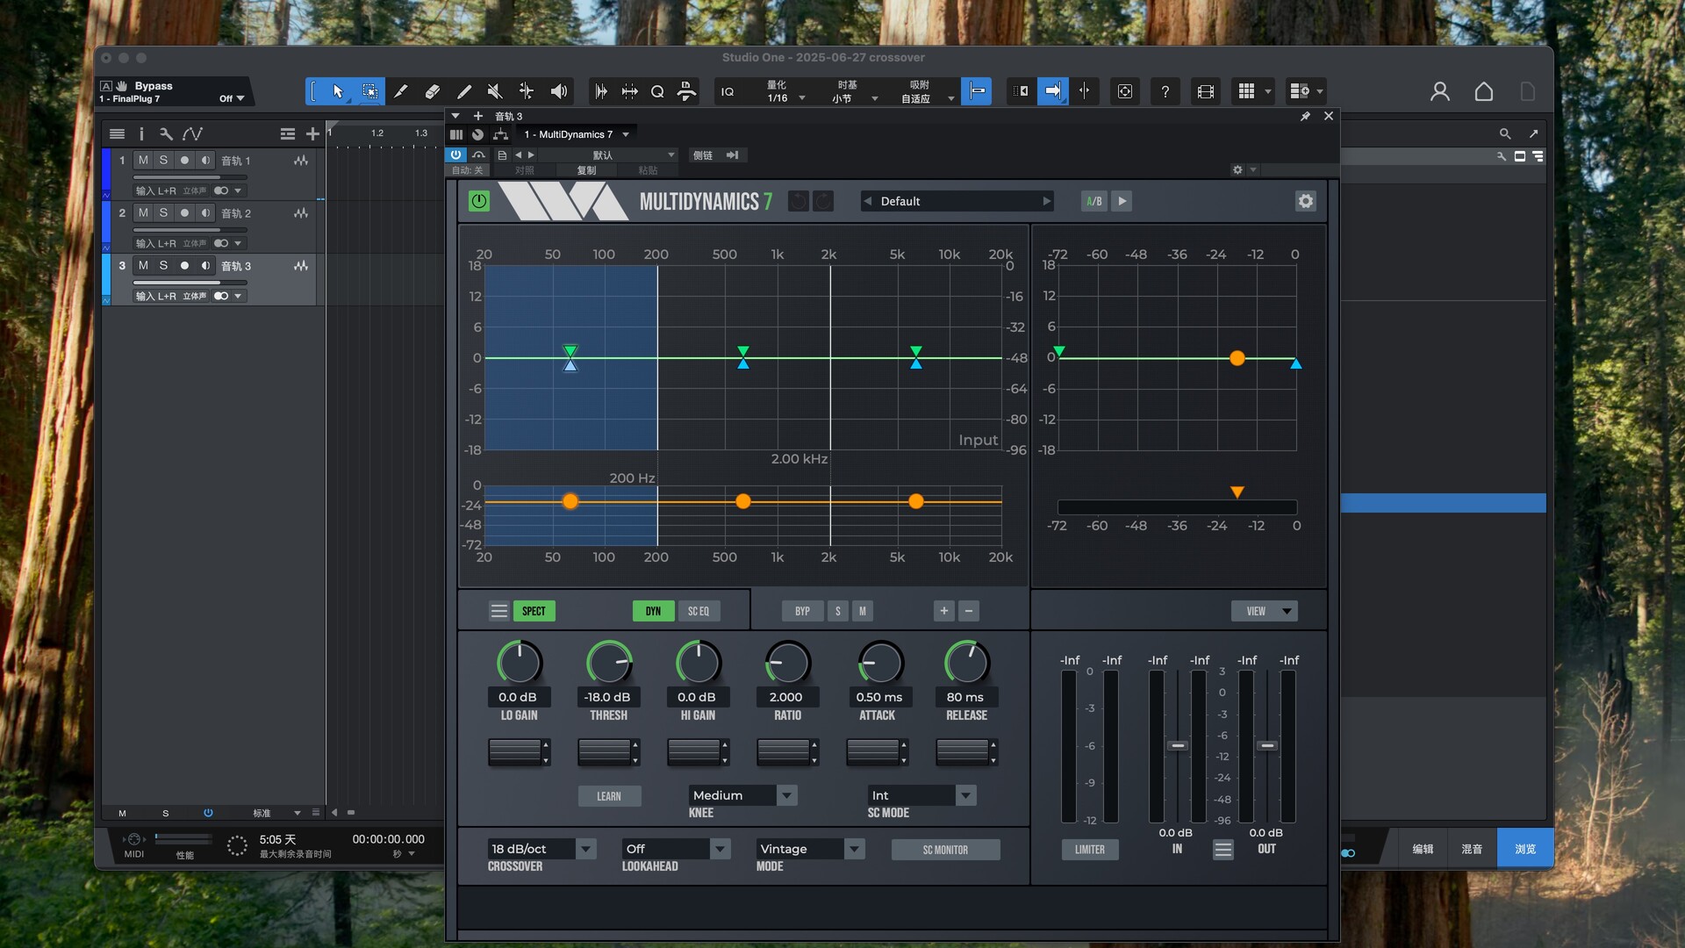Open the KNEE Medium dropdown

click(742, 795)
